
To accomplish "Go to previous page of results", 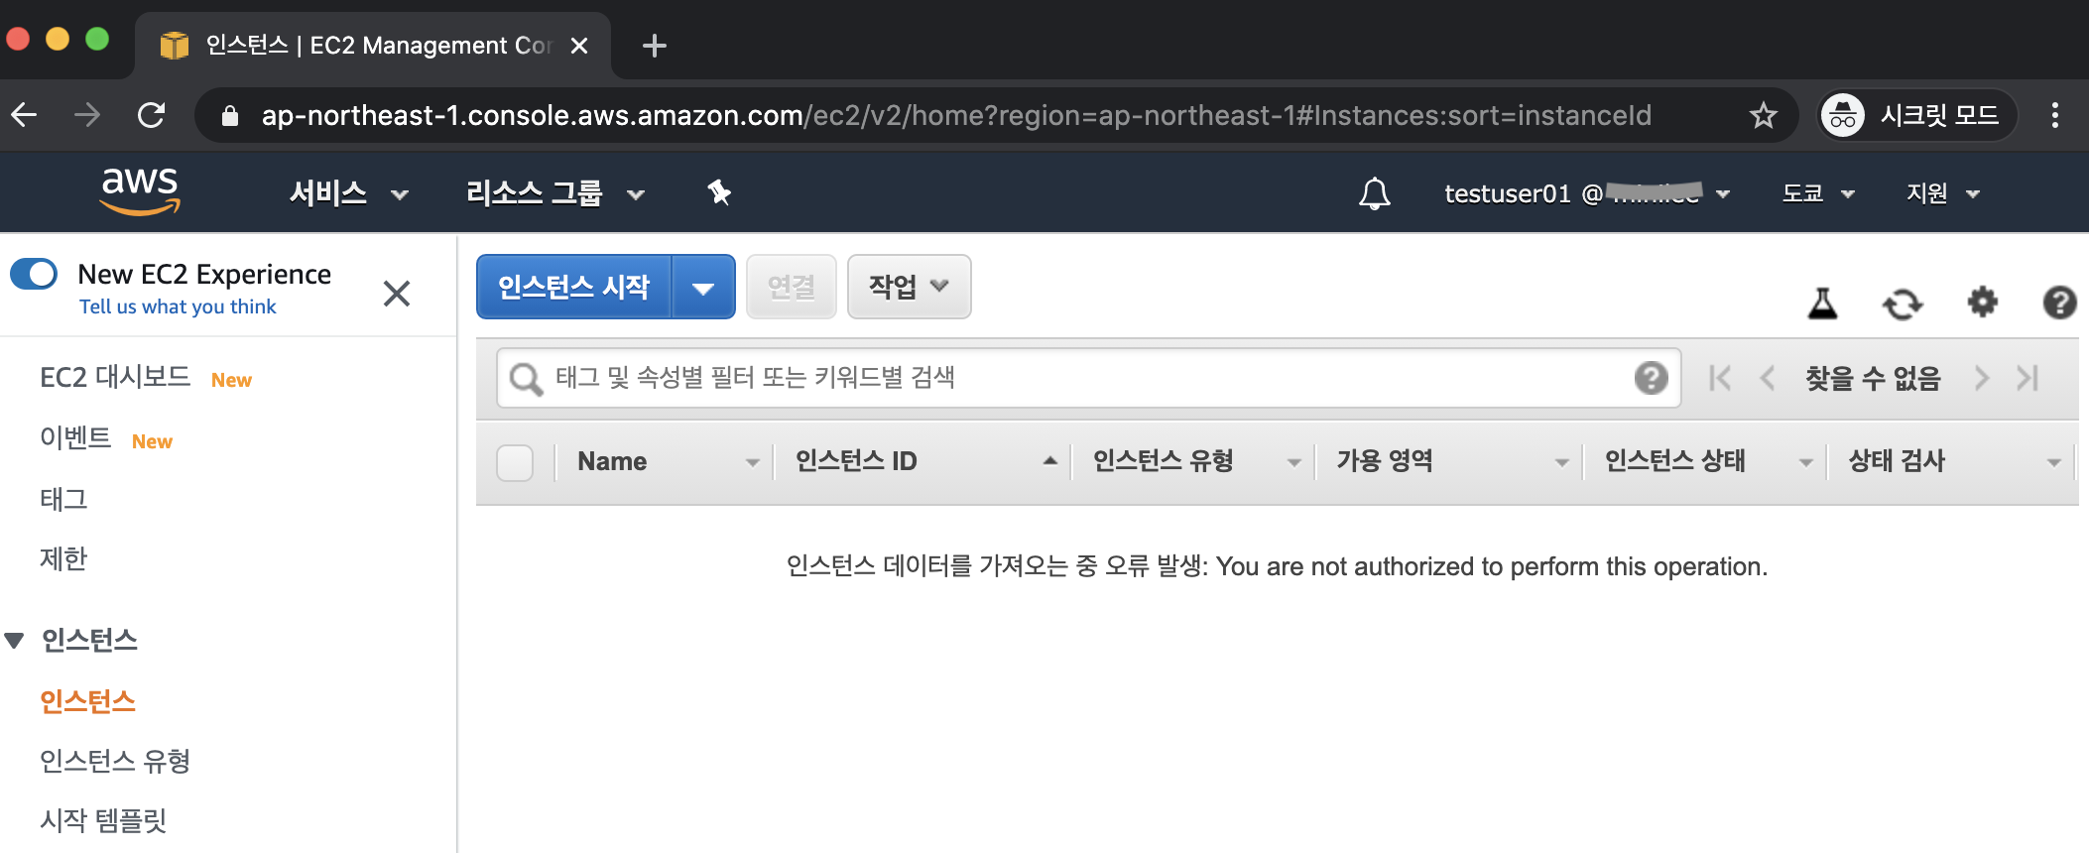I will (1767, 378).
